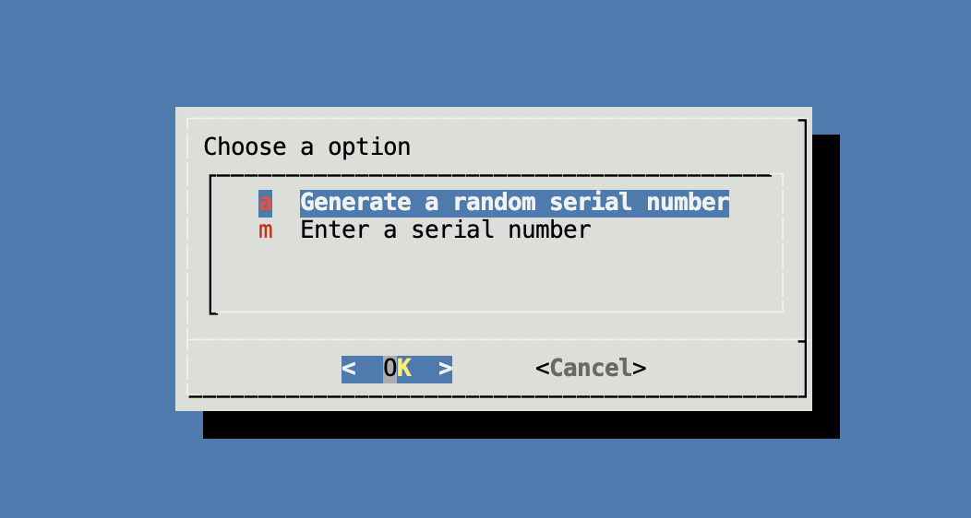Click the red "a" hotkey tag
The height and width of the screenshot is (518, 971).
(x=265, y=204)
